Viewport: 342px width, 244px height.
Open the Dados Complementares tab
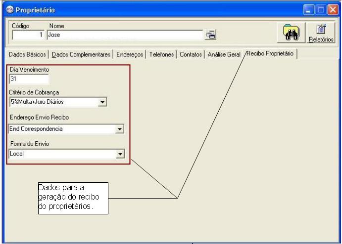[82, 54]
